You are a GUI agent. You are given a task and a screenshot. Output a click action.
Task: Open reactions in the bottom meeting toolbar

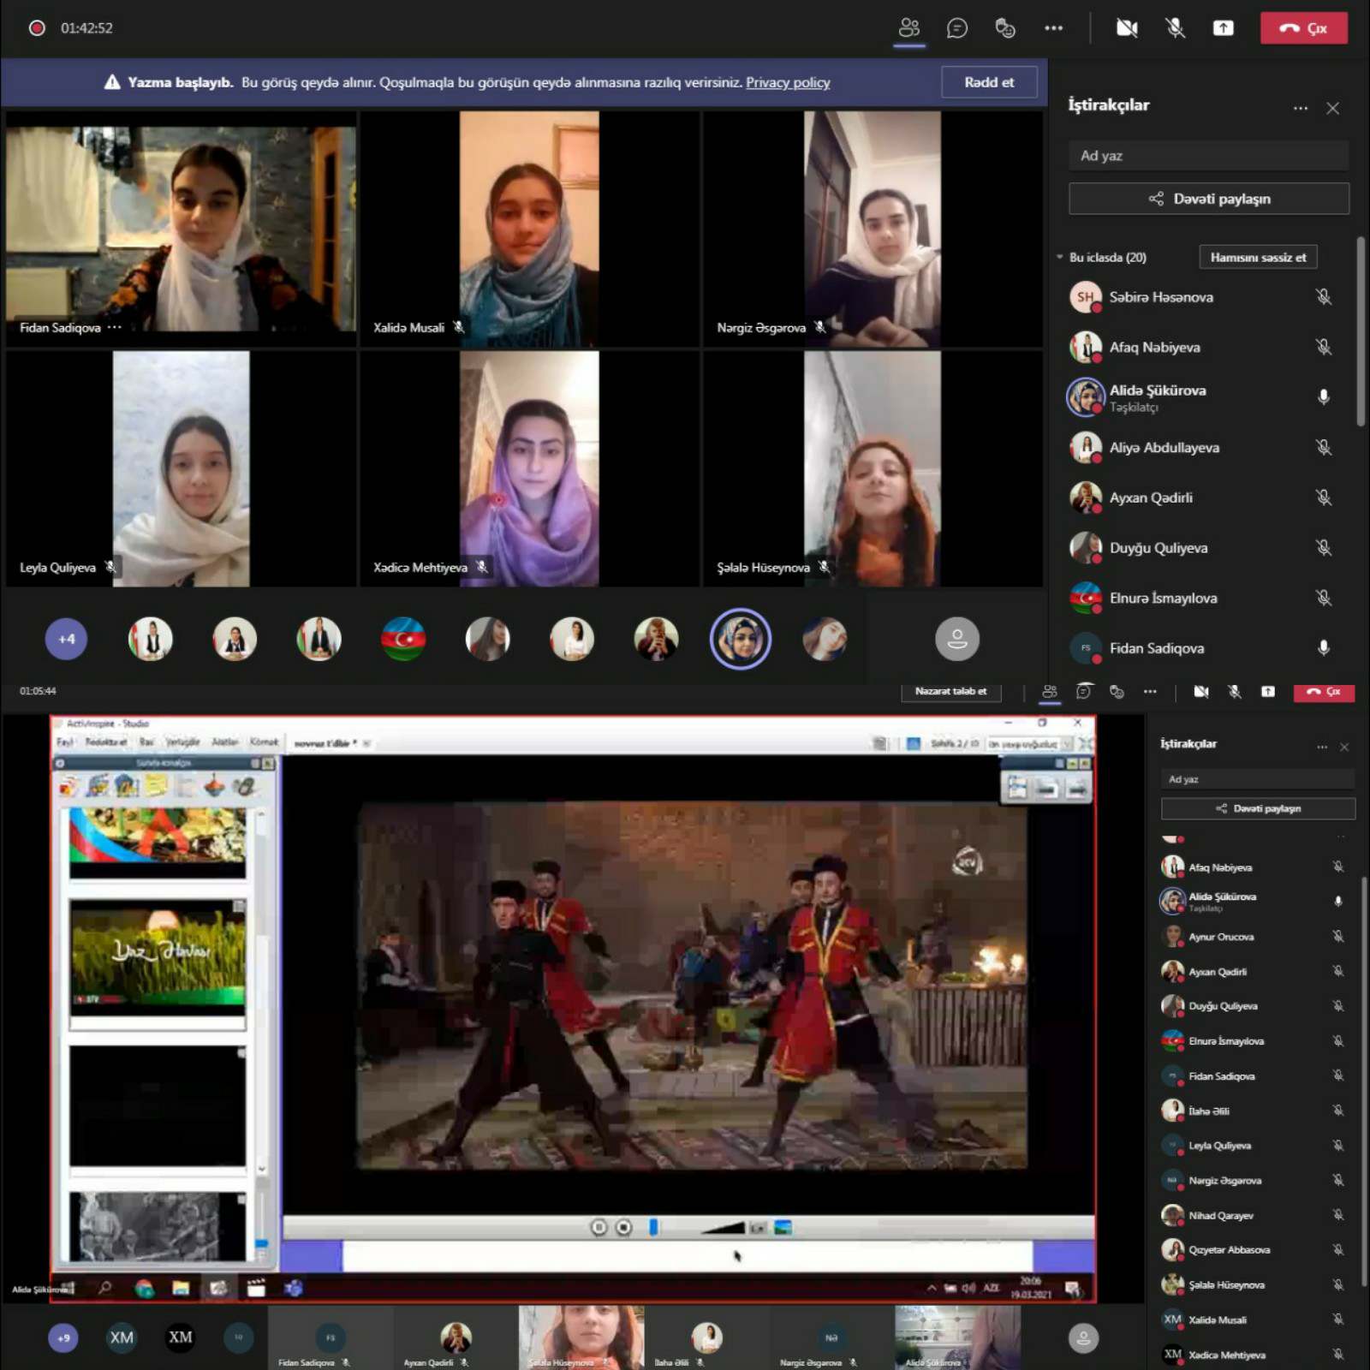[x=1117, y=691]
